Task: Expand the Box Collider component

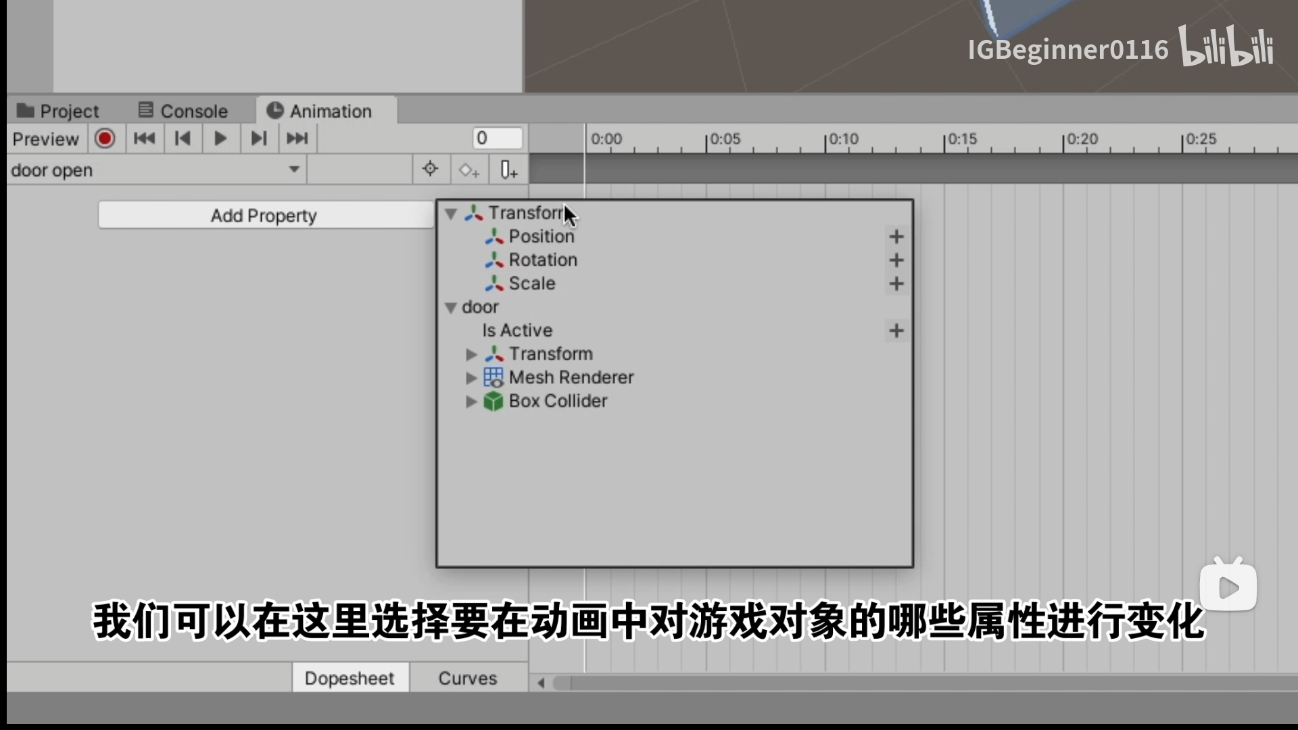Action: pos(471,401)
